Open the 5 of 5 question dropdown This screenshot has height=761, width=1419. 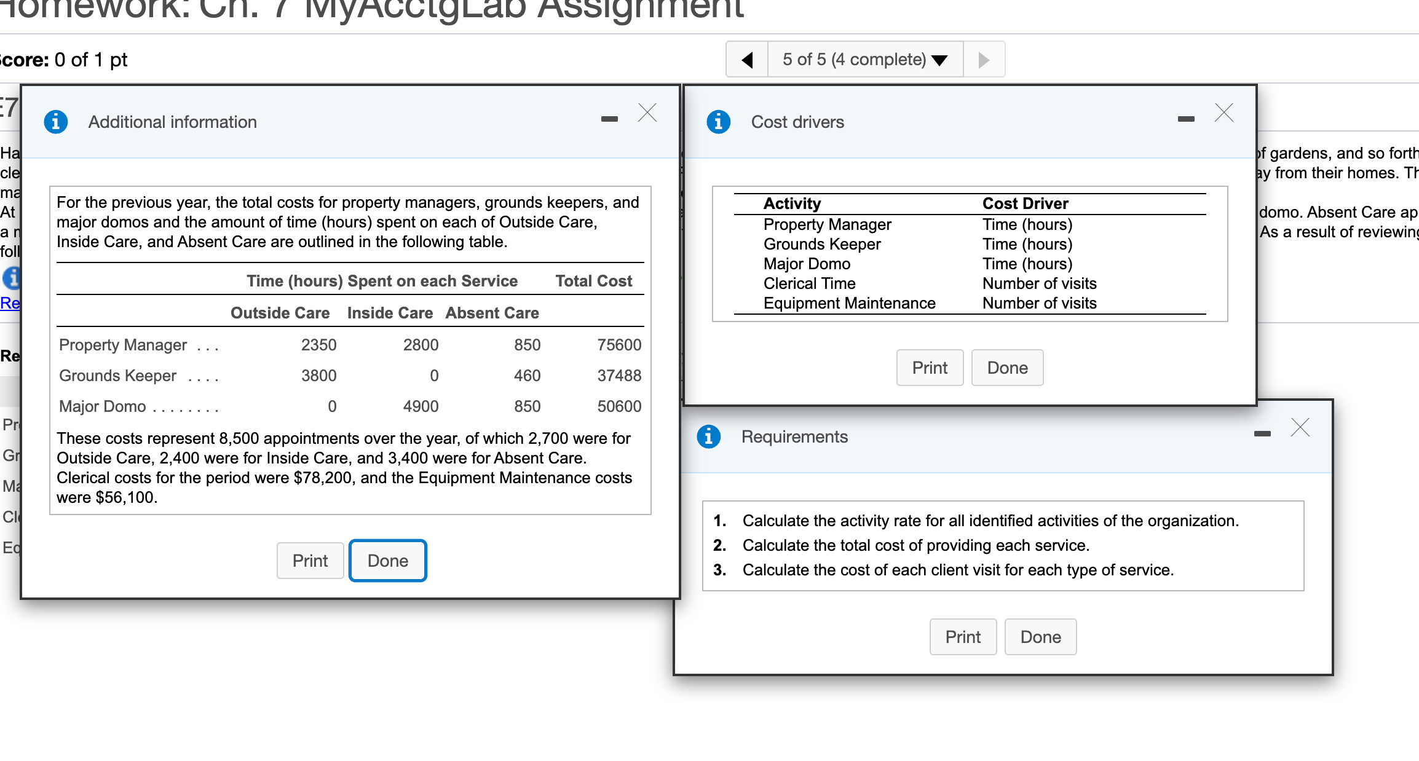click(865, 60)
